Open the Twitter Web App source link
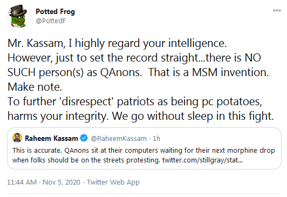 click(x=113, y=182)
